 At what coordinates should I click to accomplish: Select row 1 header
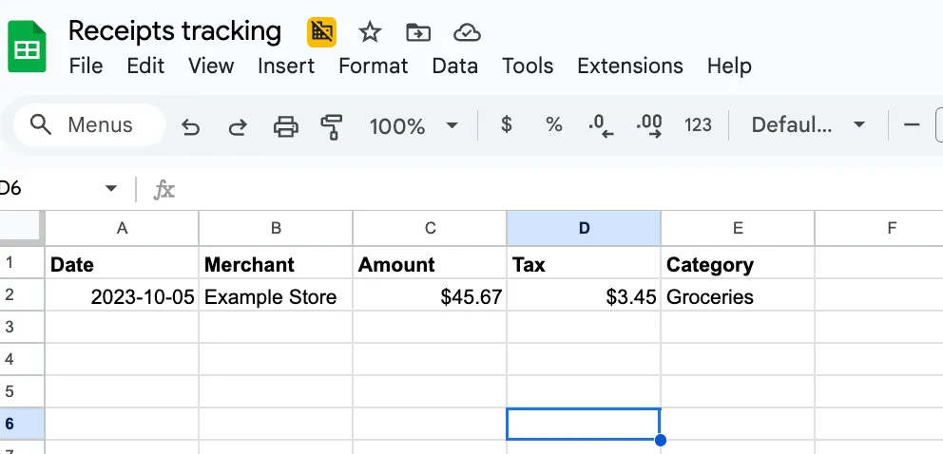coord(22,262)
